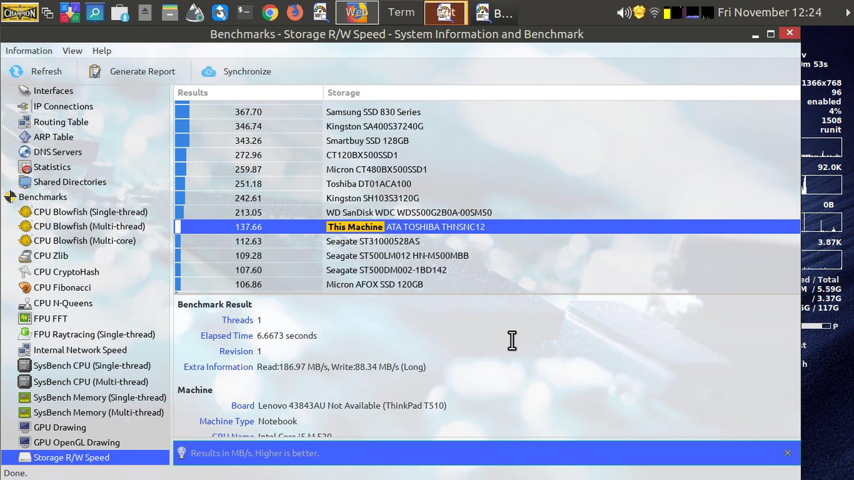This screenshot has width=854, height=480.
Task: Open the View menu
Action: 72,51
